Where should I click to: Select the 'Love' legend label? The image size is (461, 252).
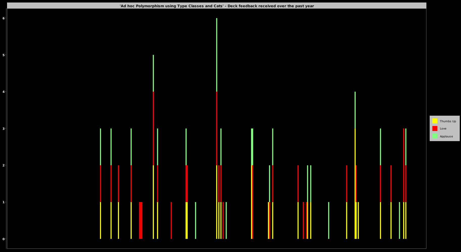click(x=443, y=129)
